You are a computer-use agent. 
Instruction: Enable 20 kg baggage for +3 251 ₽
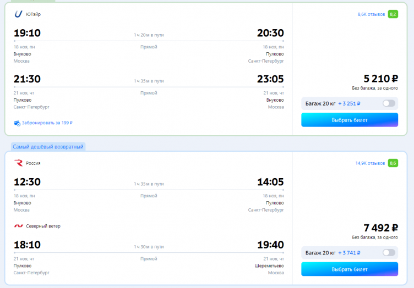pos(389,103)
